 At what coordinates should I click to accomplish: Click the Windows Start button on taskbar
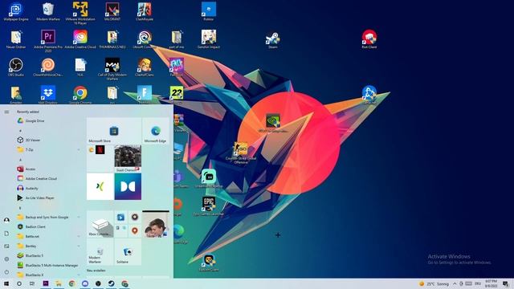pos(6,283)
